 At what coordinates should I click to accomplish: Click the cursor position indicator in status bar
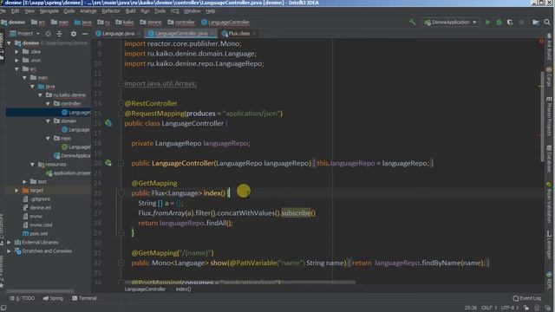[470, 308]
